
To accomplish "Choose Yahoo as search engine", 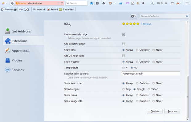I will click(x=149, y=89).
